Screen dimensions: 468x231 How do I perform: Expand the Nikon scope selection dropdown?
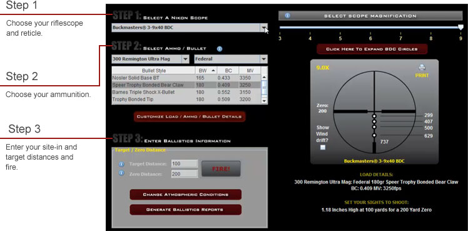click(x=264, y=28)
